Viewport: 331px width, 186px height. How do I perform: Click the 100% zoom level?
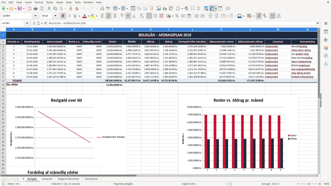326,184
